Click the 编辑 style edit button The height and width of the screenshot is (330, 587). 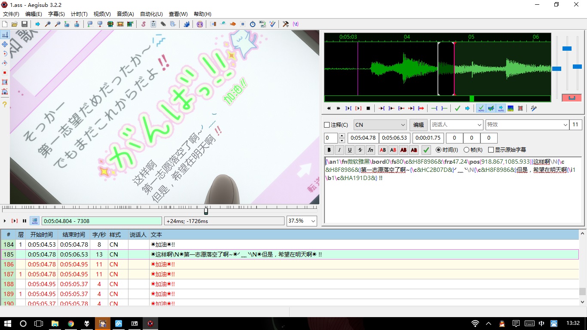419,125
